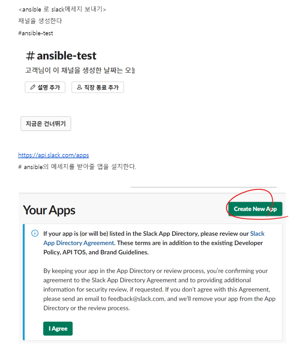Open the 설명 추가 button
Viewport: 301px width, 353px height.
coord(45,87)
